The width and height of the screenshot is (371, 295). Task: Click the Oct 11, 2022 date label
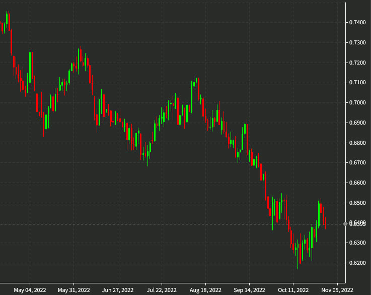(x=293, y=290)
